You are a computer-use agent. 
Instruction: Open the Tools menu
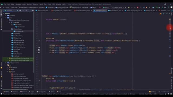pos(49,4)
